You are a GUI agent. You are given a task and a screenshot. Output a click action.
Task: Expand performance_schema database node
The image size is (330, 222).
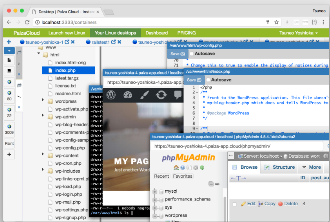(155, 200)
